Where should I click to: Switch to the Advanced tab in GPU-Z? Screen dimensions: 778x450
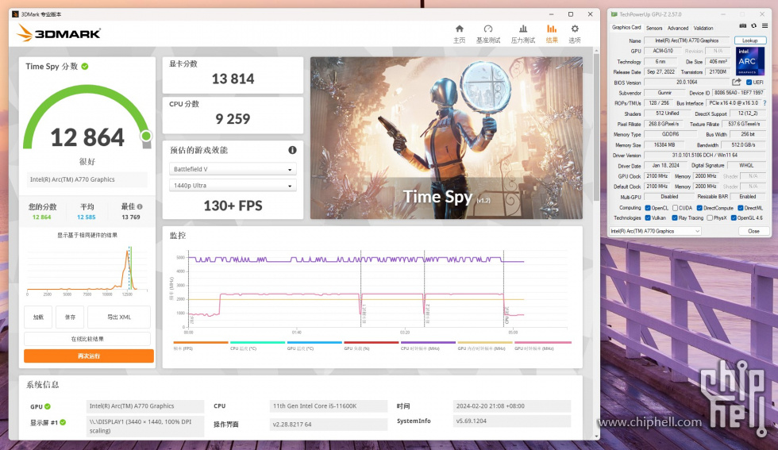coord(678,29)
